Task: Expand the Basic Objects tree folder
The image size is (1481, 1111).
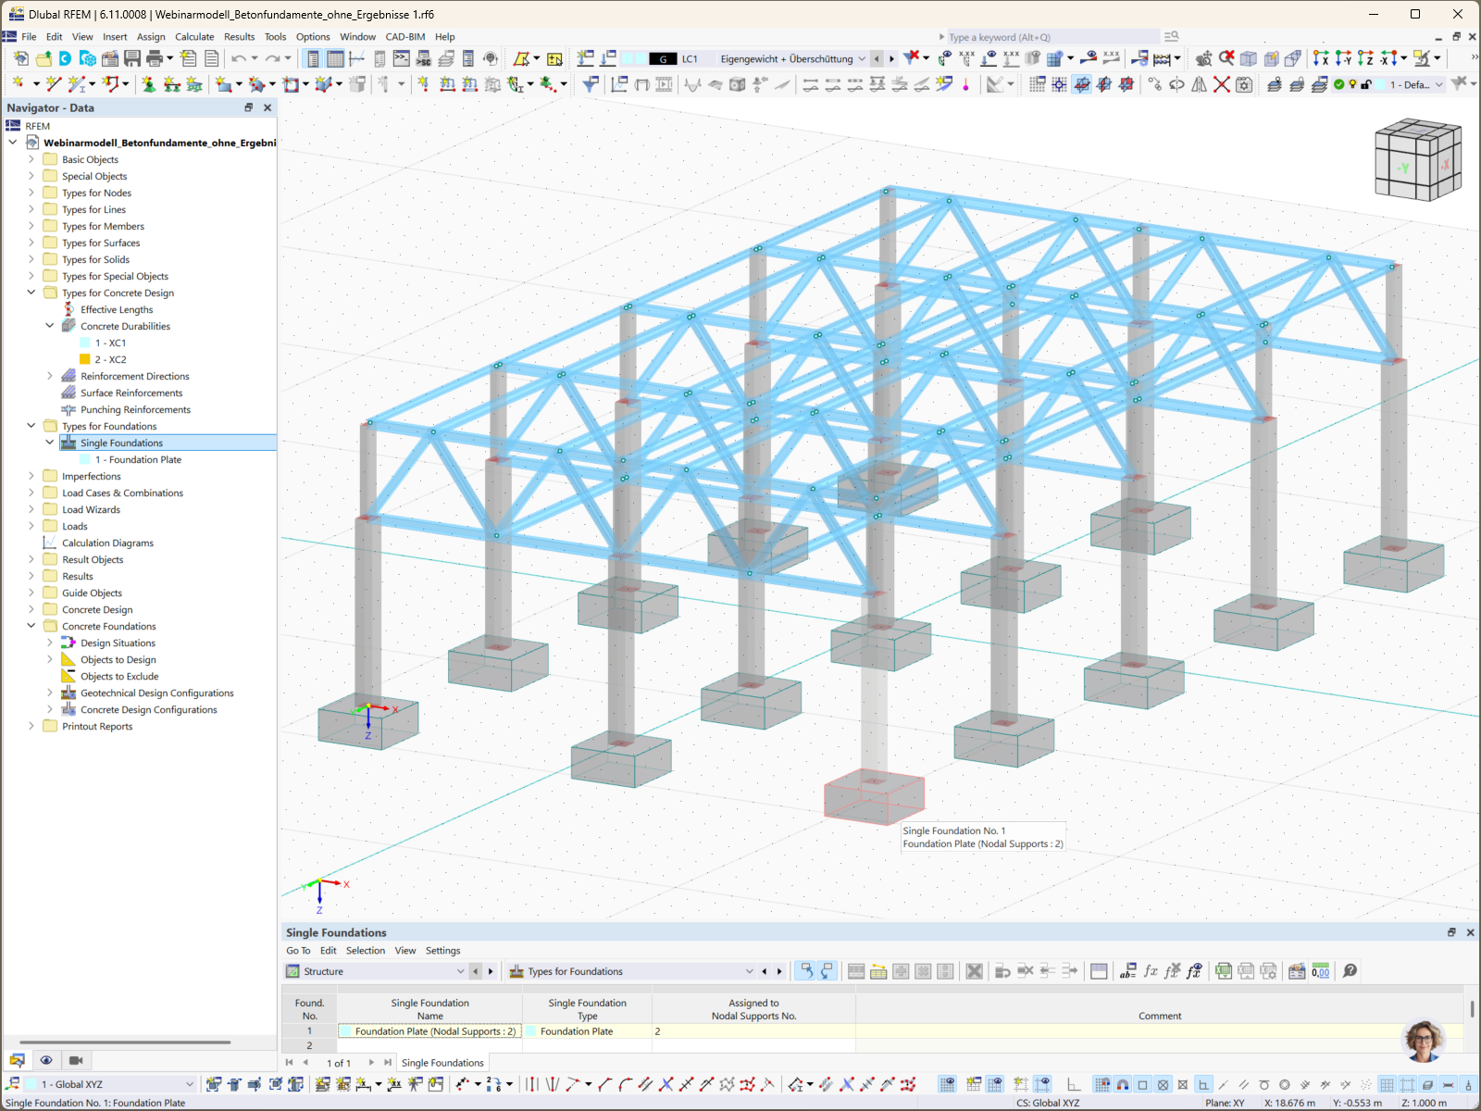Action: tap(31, 159)
